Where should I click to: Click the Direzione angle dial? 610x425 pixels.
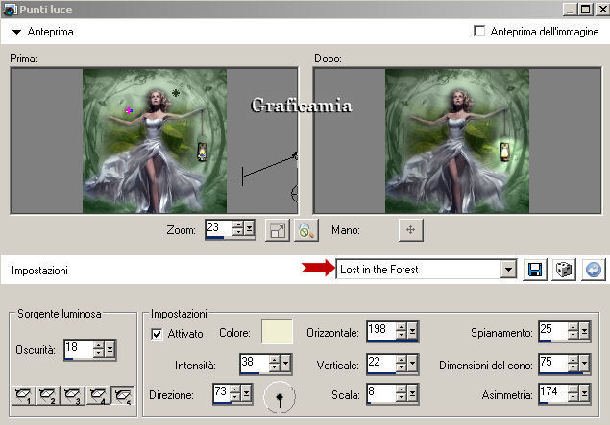(x=280, y=397)
